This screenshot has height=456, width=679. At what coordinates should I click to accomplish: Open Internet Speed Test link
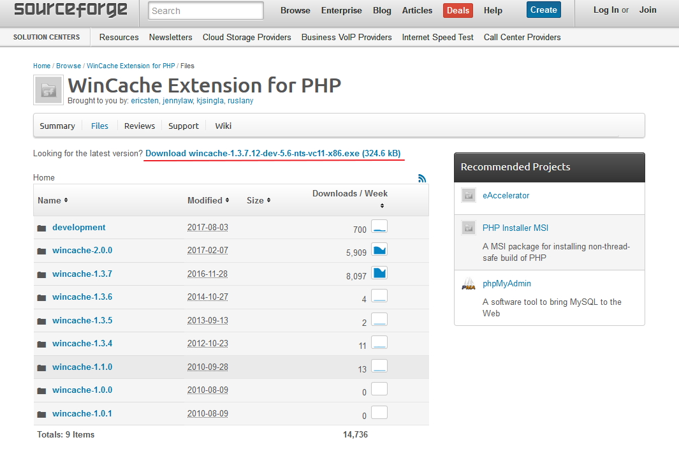click(x=438, y=37)
